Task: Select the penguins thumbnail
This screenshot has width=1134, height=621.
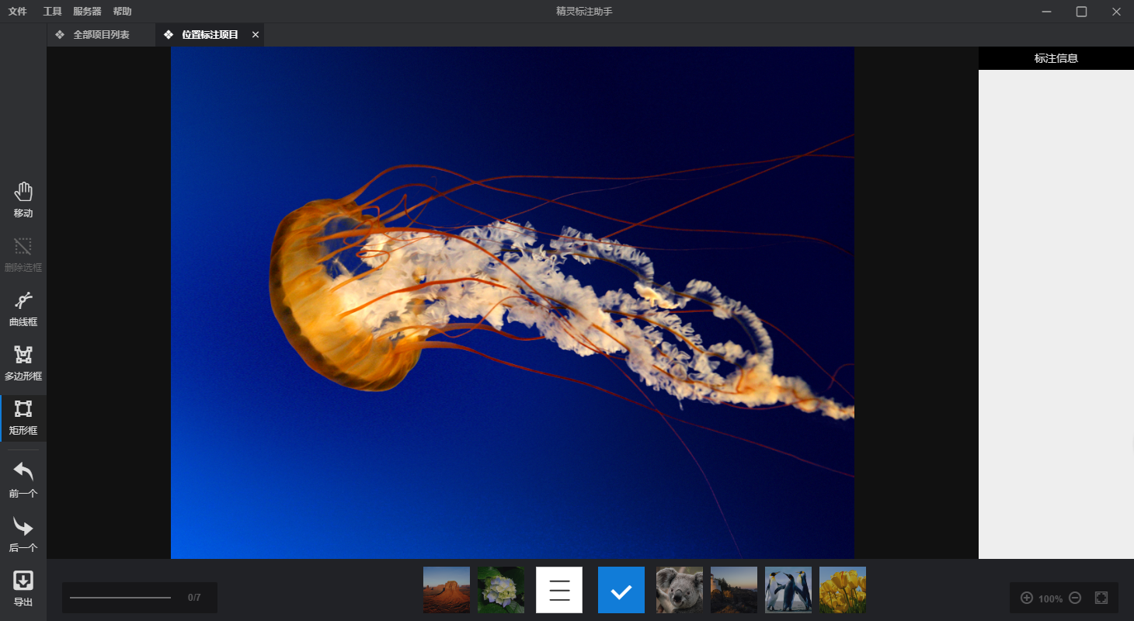Action: [x=788, y=590]
